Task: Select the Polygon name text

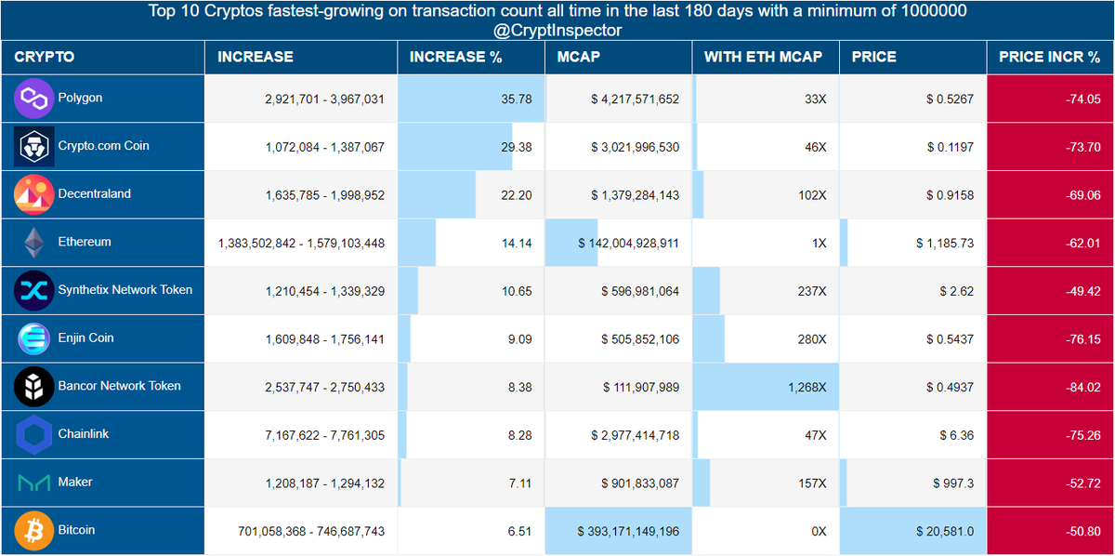Action: tap(80, 98)
